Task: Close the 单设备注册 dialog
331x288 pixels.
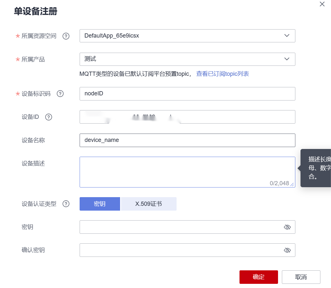Action: pyautogui.click(x=322, y=4)
